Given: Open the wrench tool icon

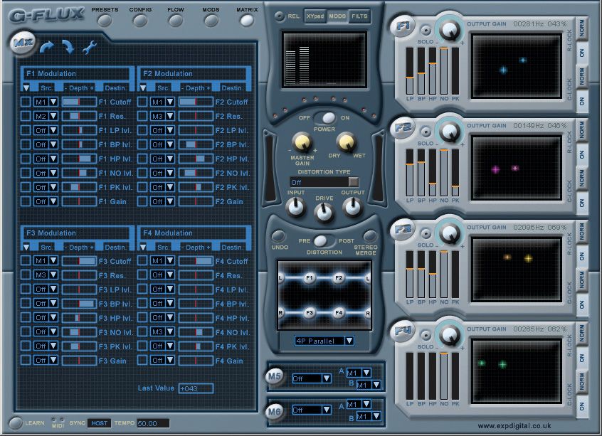Looking at the screenshot, I should tap(90, 47).
